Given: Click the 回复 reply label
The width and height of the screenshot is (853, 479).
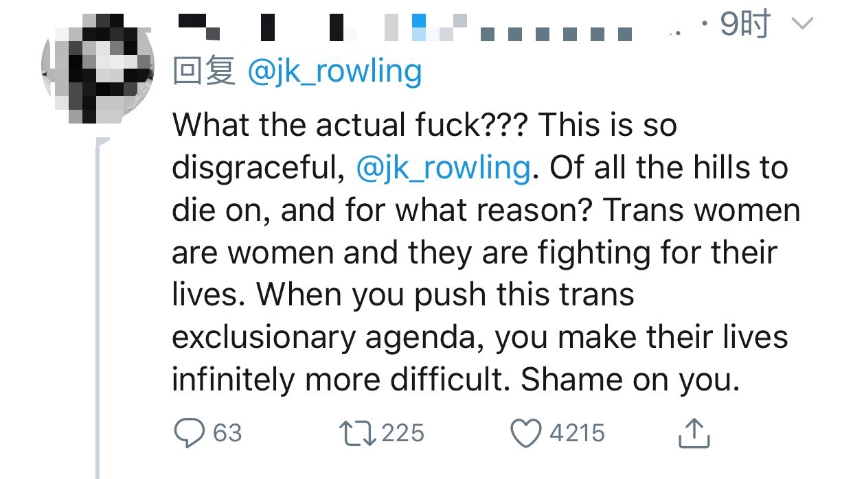Looking at the screenshot, I should [204, 72].
